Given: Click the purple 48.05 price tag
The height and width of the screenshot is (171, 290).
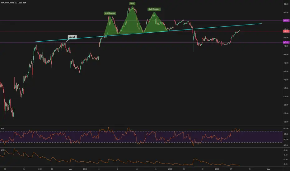Looking at the screenshot, I should click(x=286, y=20).
